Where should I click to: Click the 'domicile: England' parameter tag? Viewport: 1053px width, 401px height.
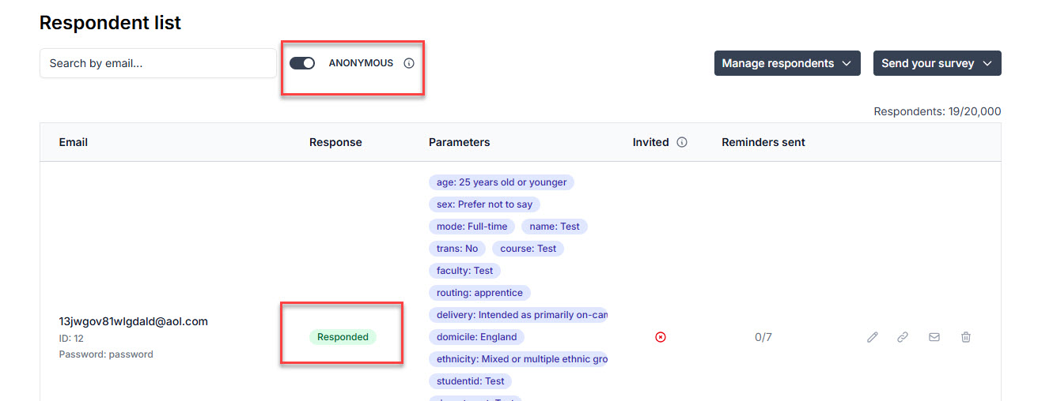pos(476,337)
